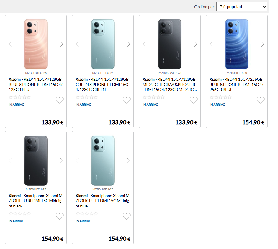Open the Più popolari sort dropdown
The height and width of the screenshot is (249, 278).
[241, 7]
